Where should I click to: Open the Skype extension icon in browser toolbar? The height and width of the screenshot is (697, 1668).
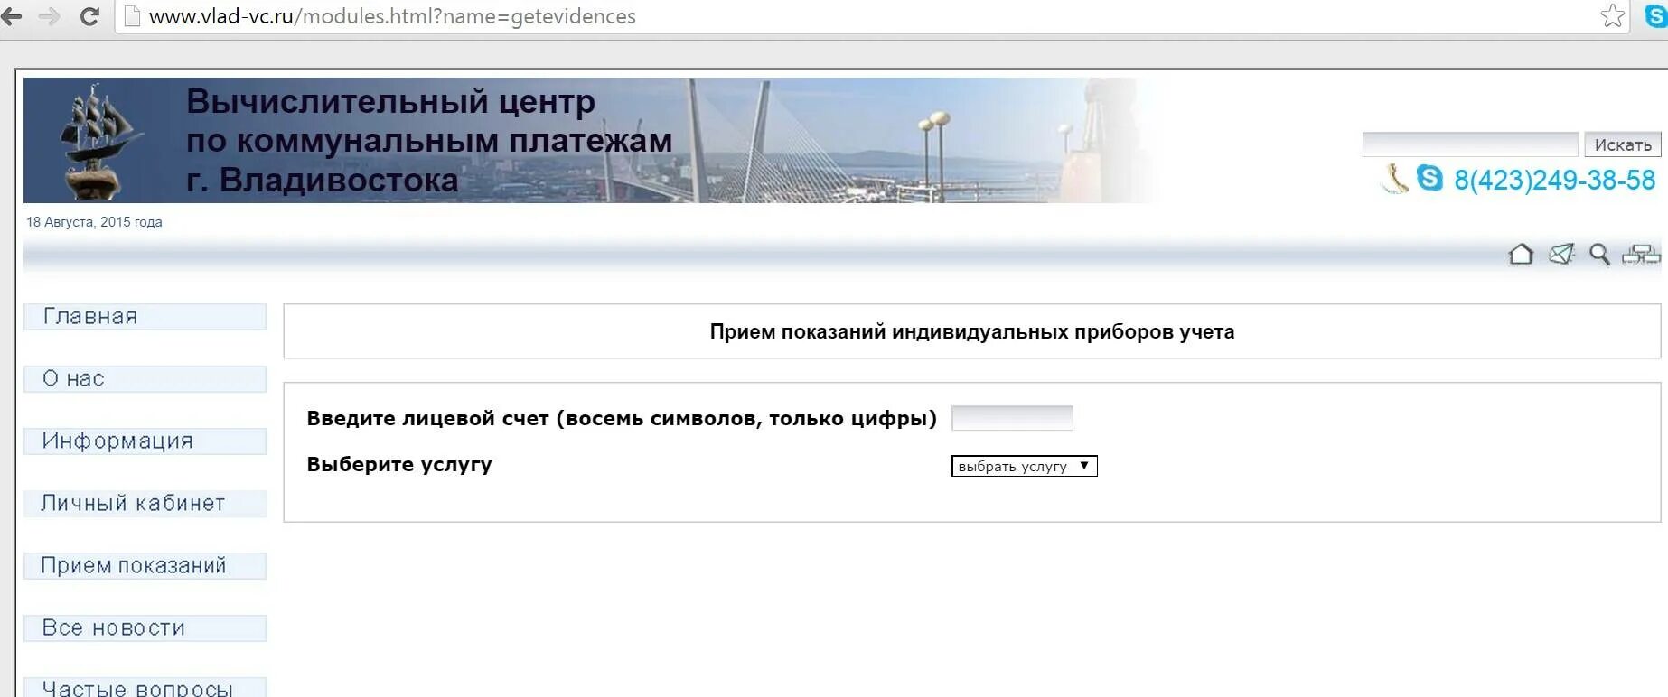point(1656,16)
